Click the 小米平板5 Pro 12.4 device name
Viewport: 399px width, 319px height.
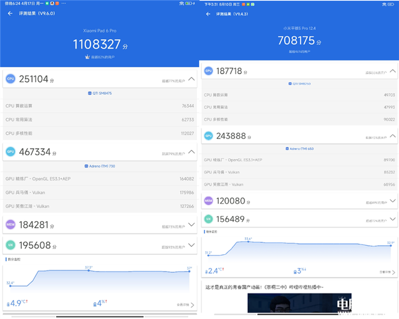pyautogui.click(x=299, y=28)
